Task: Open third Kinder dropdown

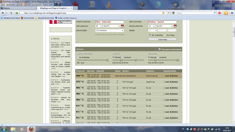Action: click(172, 30)
